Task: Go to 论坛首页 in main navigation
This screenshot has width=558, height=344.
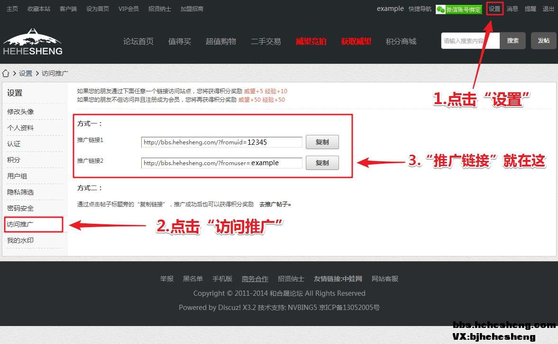Action: (138, 41)
